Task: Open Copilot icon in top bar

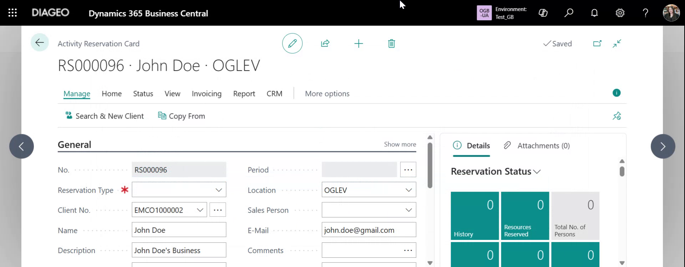Action: coord(543,13)
